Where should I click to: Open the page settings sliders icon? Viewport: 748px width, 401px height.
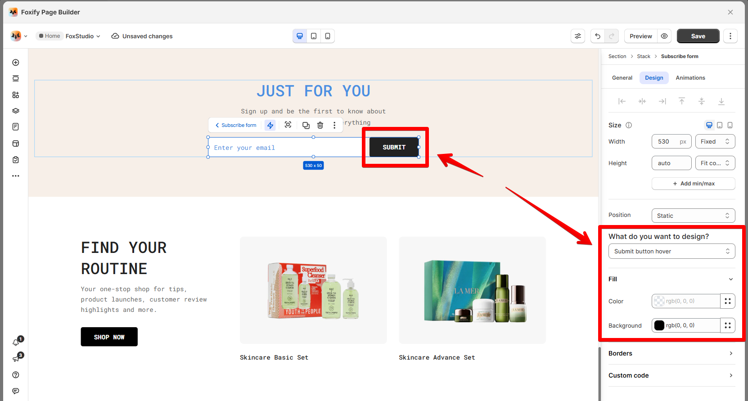coord(578,36)
